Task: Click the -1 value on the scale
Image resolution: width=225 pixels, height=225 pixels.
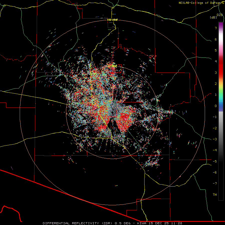Action: coord(215,117)
